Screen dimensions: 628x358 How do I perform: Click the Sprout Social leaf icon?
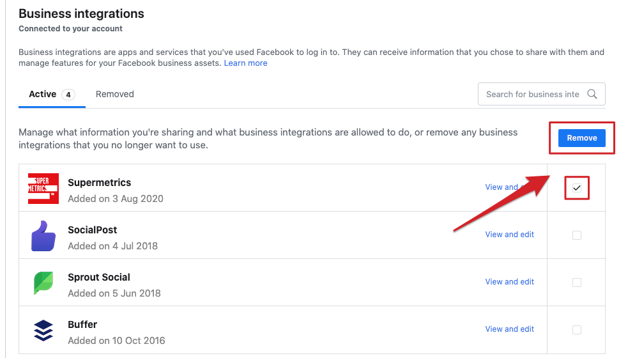pyautogui.click(x=43, y=283)
